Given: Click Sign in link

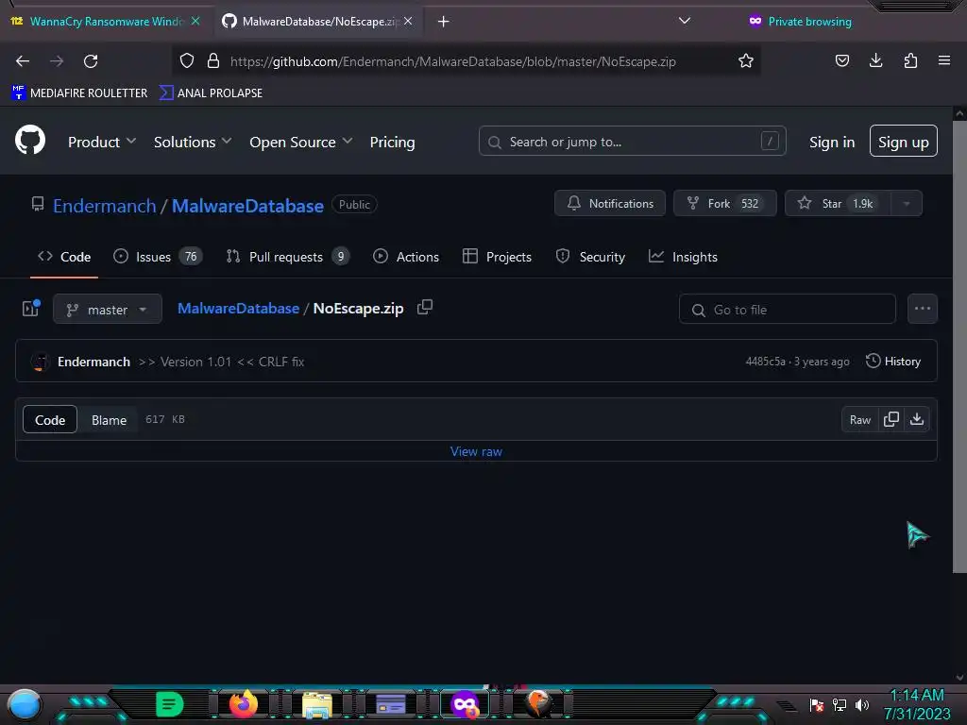Looking at the screenshot, I should tap(832, 143).
